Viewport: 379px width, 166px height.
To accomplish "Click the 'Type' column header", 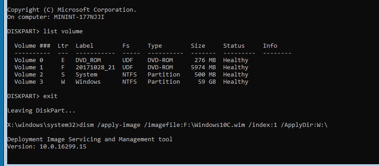I will click(x=155, y=46).
